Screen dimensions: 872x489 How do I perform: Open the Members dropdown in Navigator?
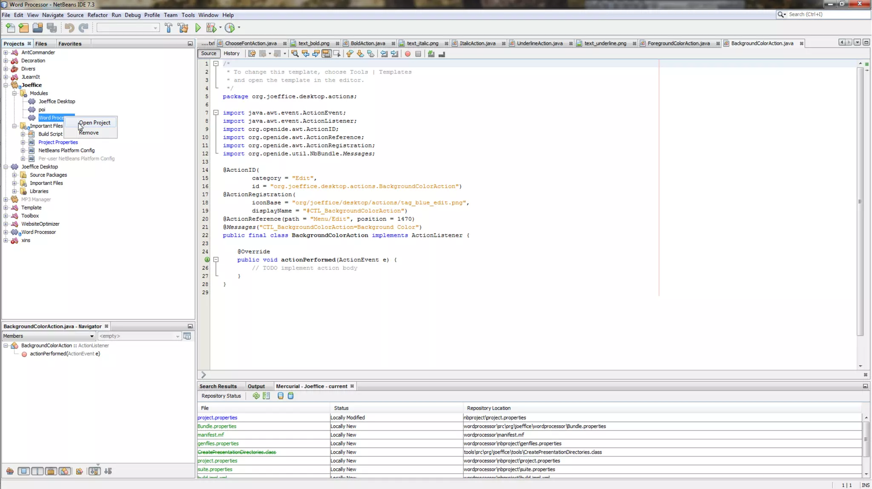point(48,336)
